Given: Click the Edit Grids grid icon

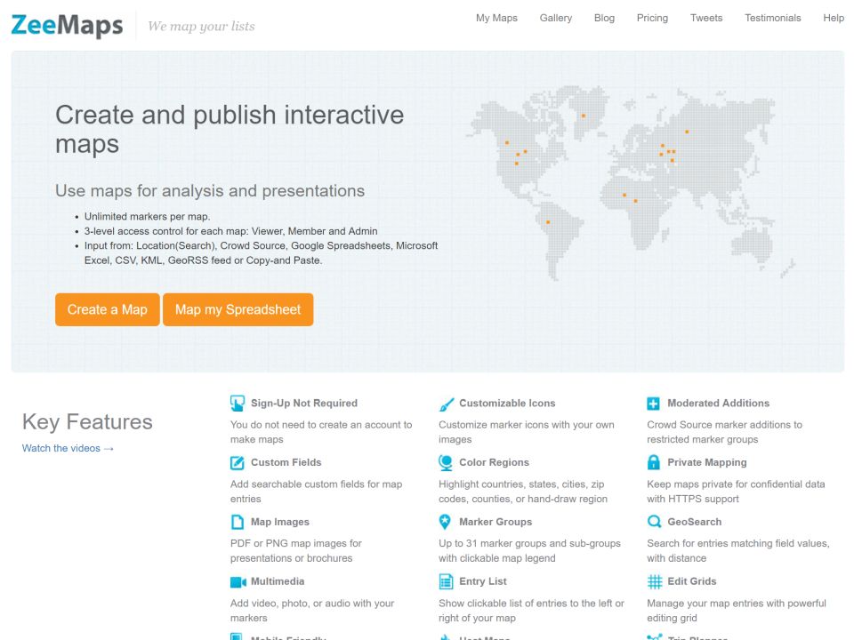Looking at the screenshot, I should [x=654, y=581].
